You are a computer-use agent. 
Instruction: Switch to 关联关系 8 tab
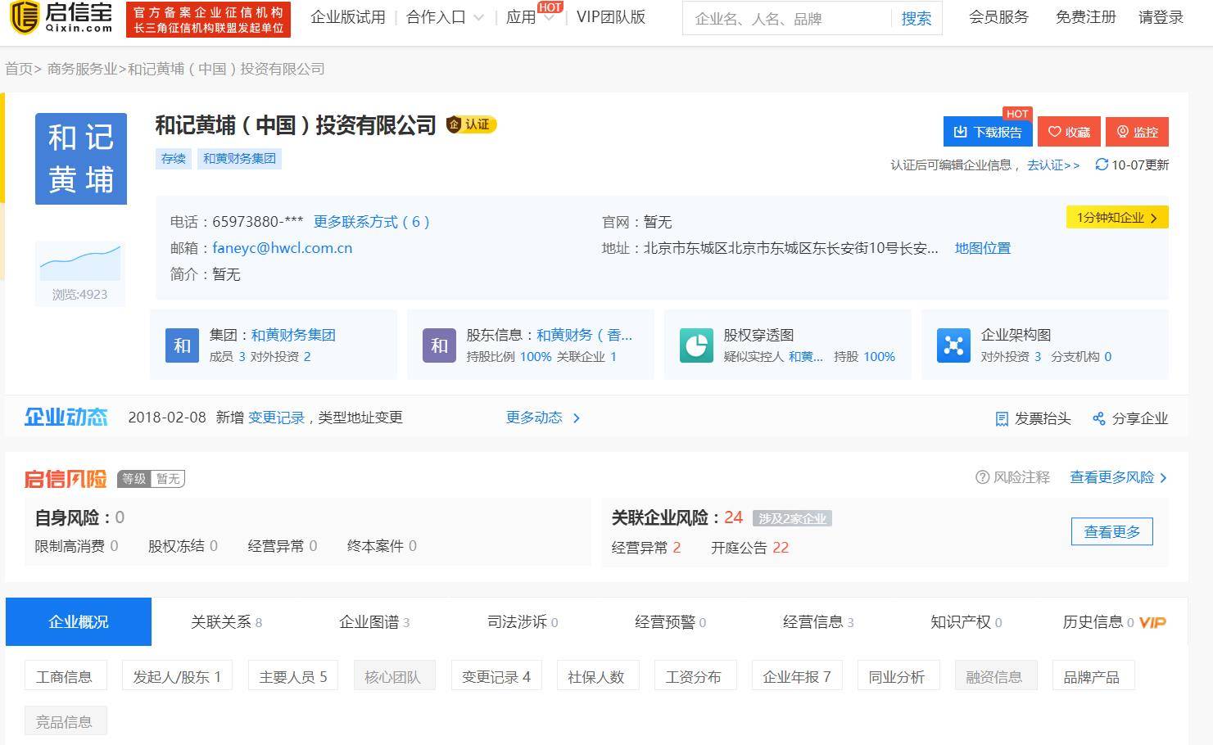226,622
